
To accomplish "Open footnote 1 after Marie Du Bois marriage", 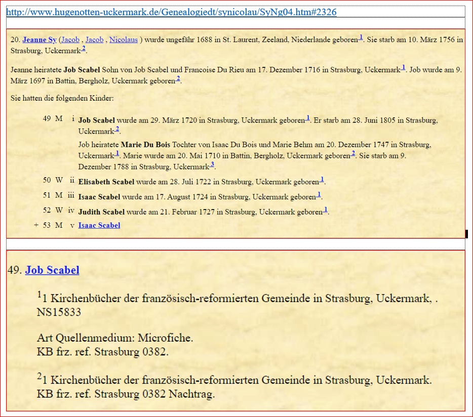I will [117, 153].
